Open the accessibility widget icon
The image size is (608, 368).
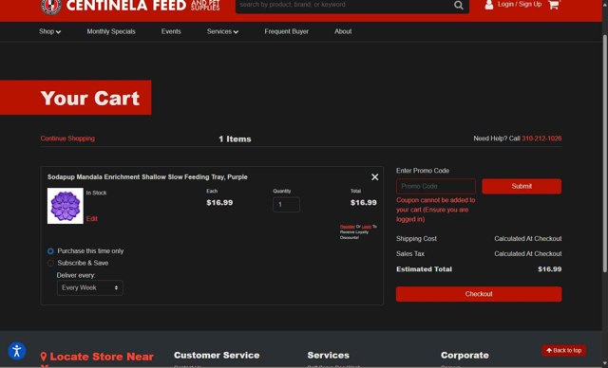tap(17, 351)
